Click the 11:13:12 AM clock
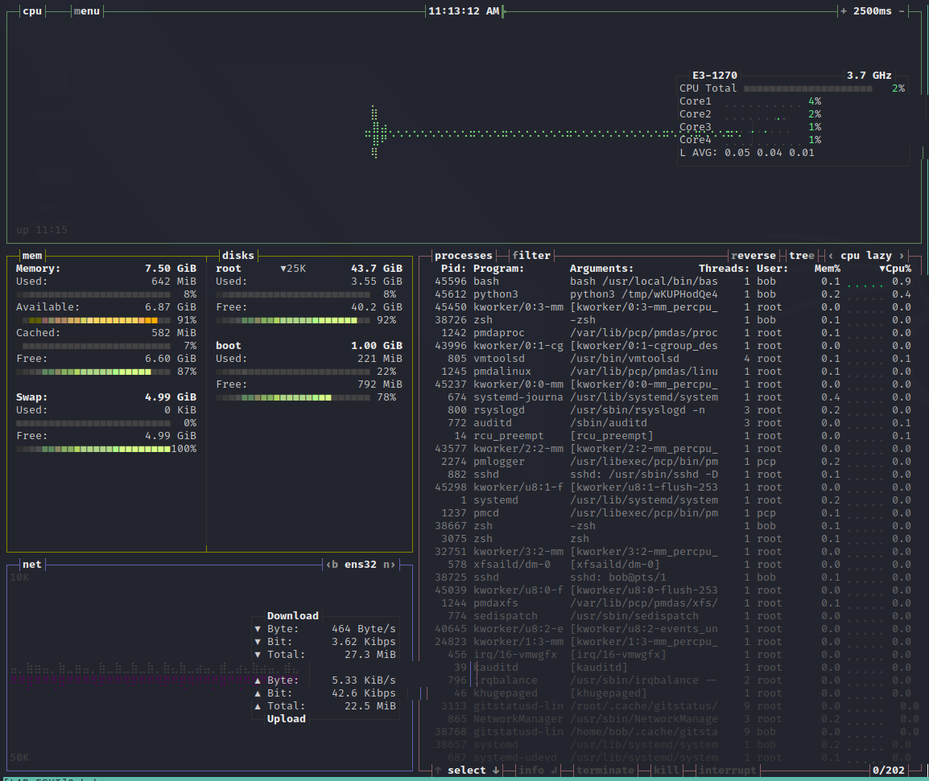 [x=464, y=10]
